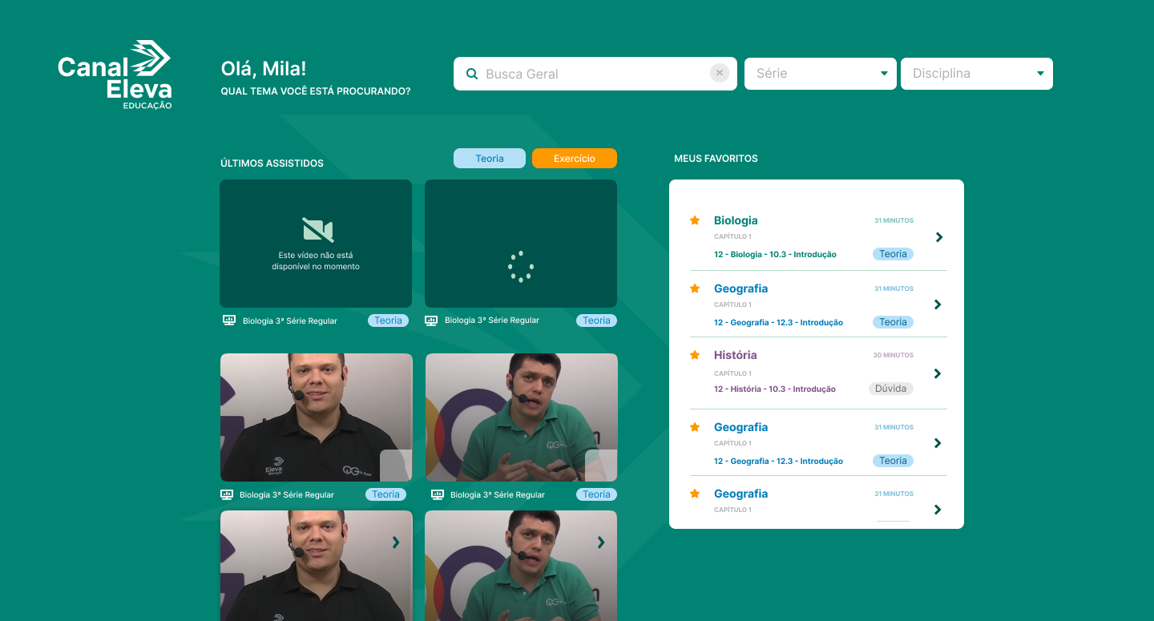This screenshot has height=621, width=1154.
Task: Click 'Biologia 3ª Série Regular' under the unavailable video
Action: pyautogui.click(x=290, y=321)
